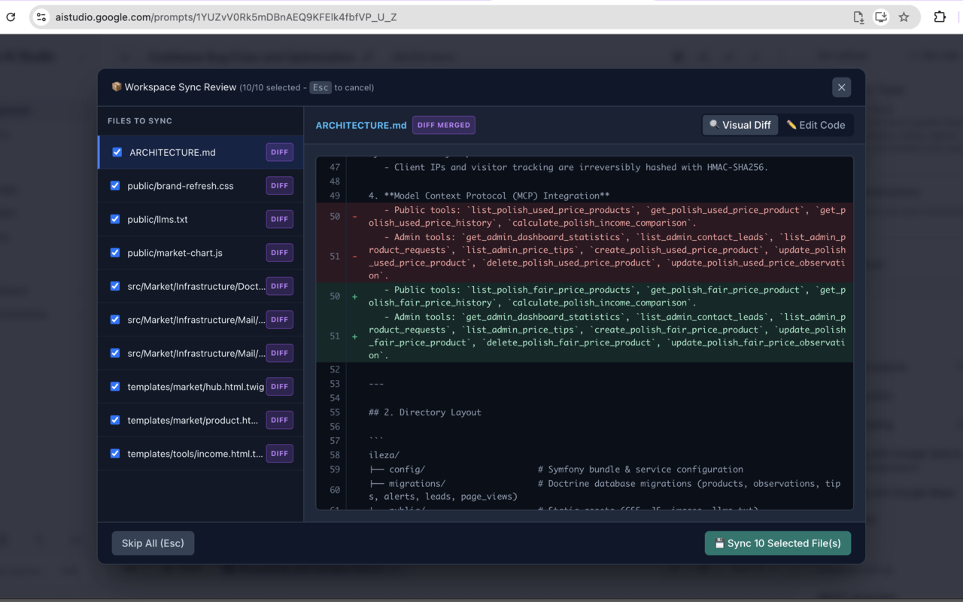
Task: Click the removed line 51 minus marker
Action: coord(355,256)
